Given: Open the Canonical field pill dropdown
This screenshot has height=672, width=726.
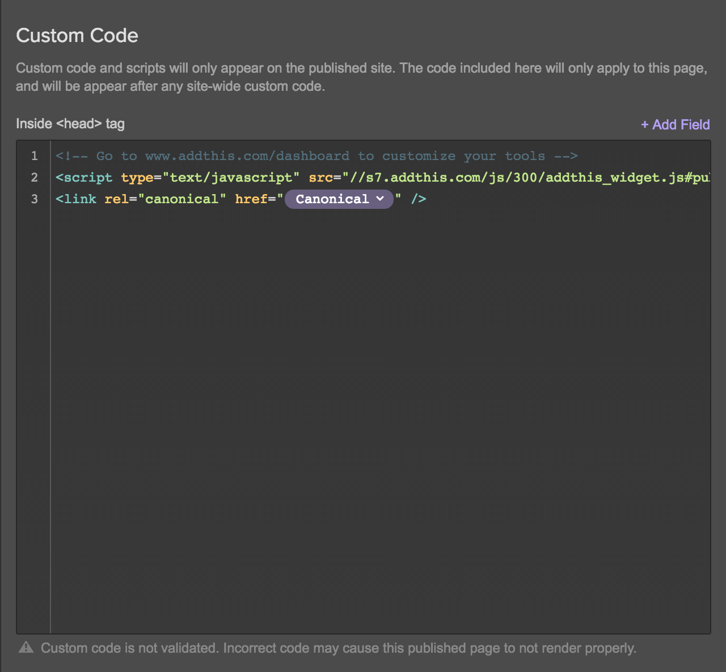Looking at the screenshot, I should pyautogui.click(x=332, y=199).
